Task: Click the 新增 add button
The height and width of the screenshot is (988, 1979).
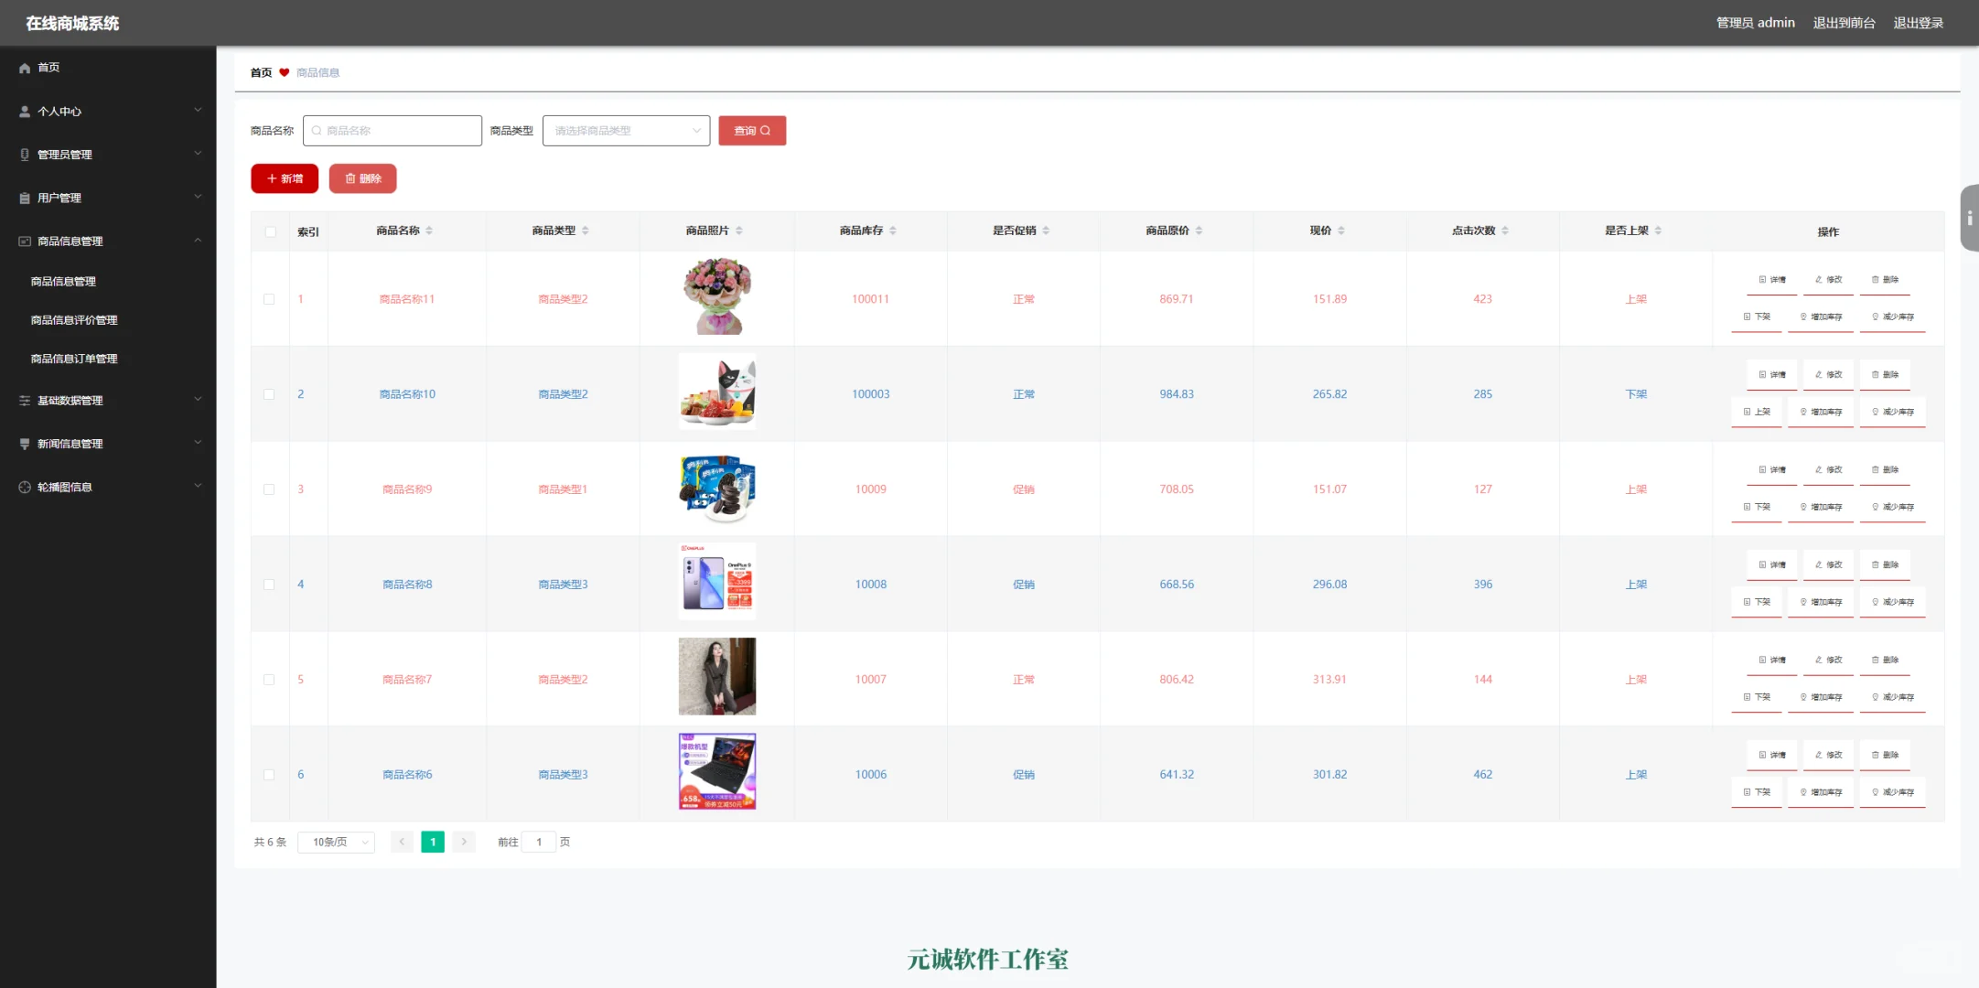Action: (x=285, y=178)
